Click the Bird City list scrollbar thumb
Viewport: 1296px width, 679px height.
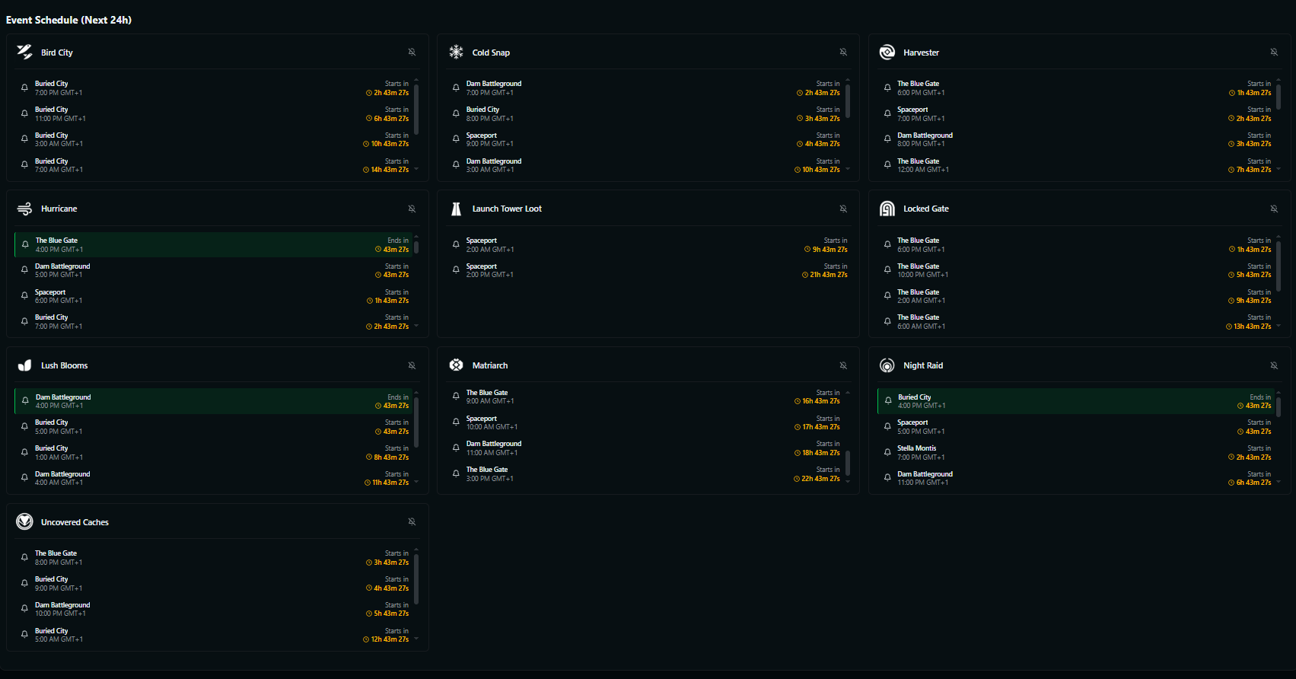click(x=416, y=109)
